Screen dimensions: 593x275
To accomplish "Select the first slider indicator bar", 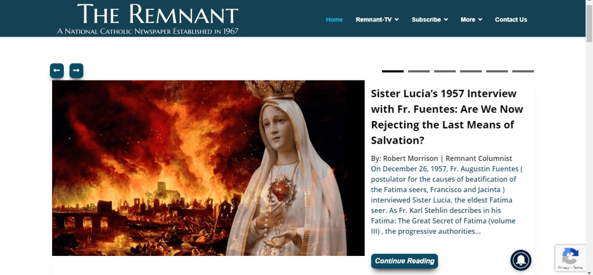I will point(392,71).
